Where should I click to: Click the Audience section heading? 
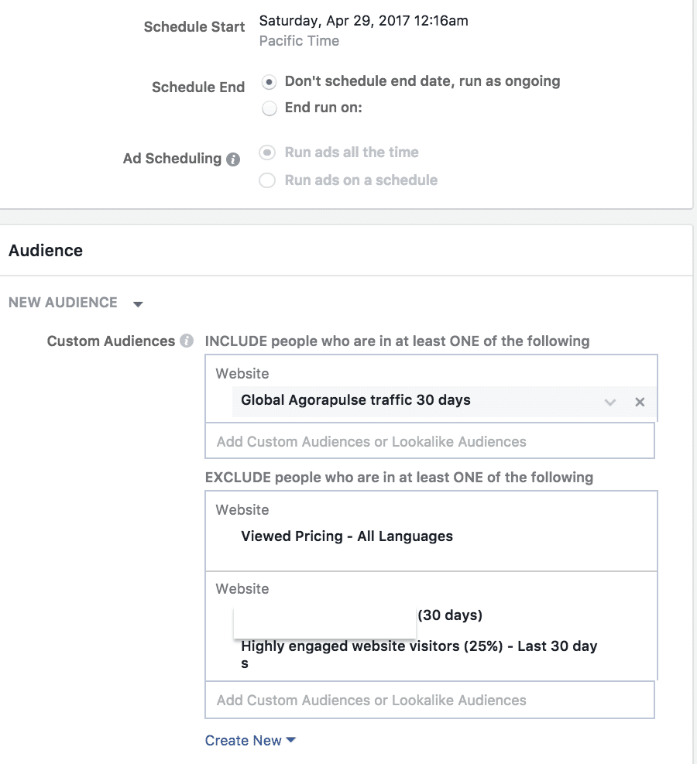[x=46, y=251]
